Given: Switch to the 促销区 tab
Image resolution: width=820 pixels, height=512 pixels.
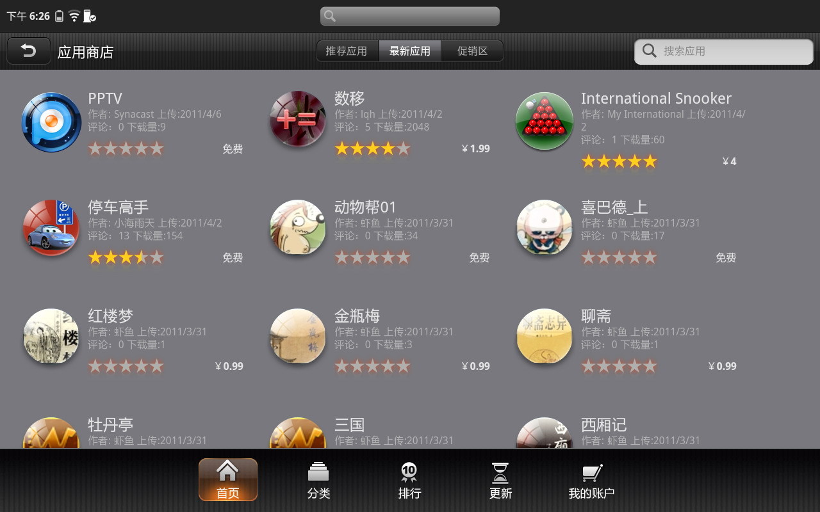Looking at the screenshot, I should point(472,51).
